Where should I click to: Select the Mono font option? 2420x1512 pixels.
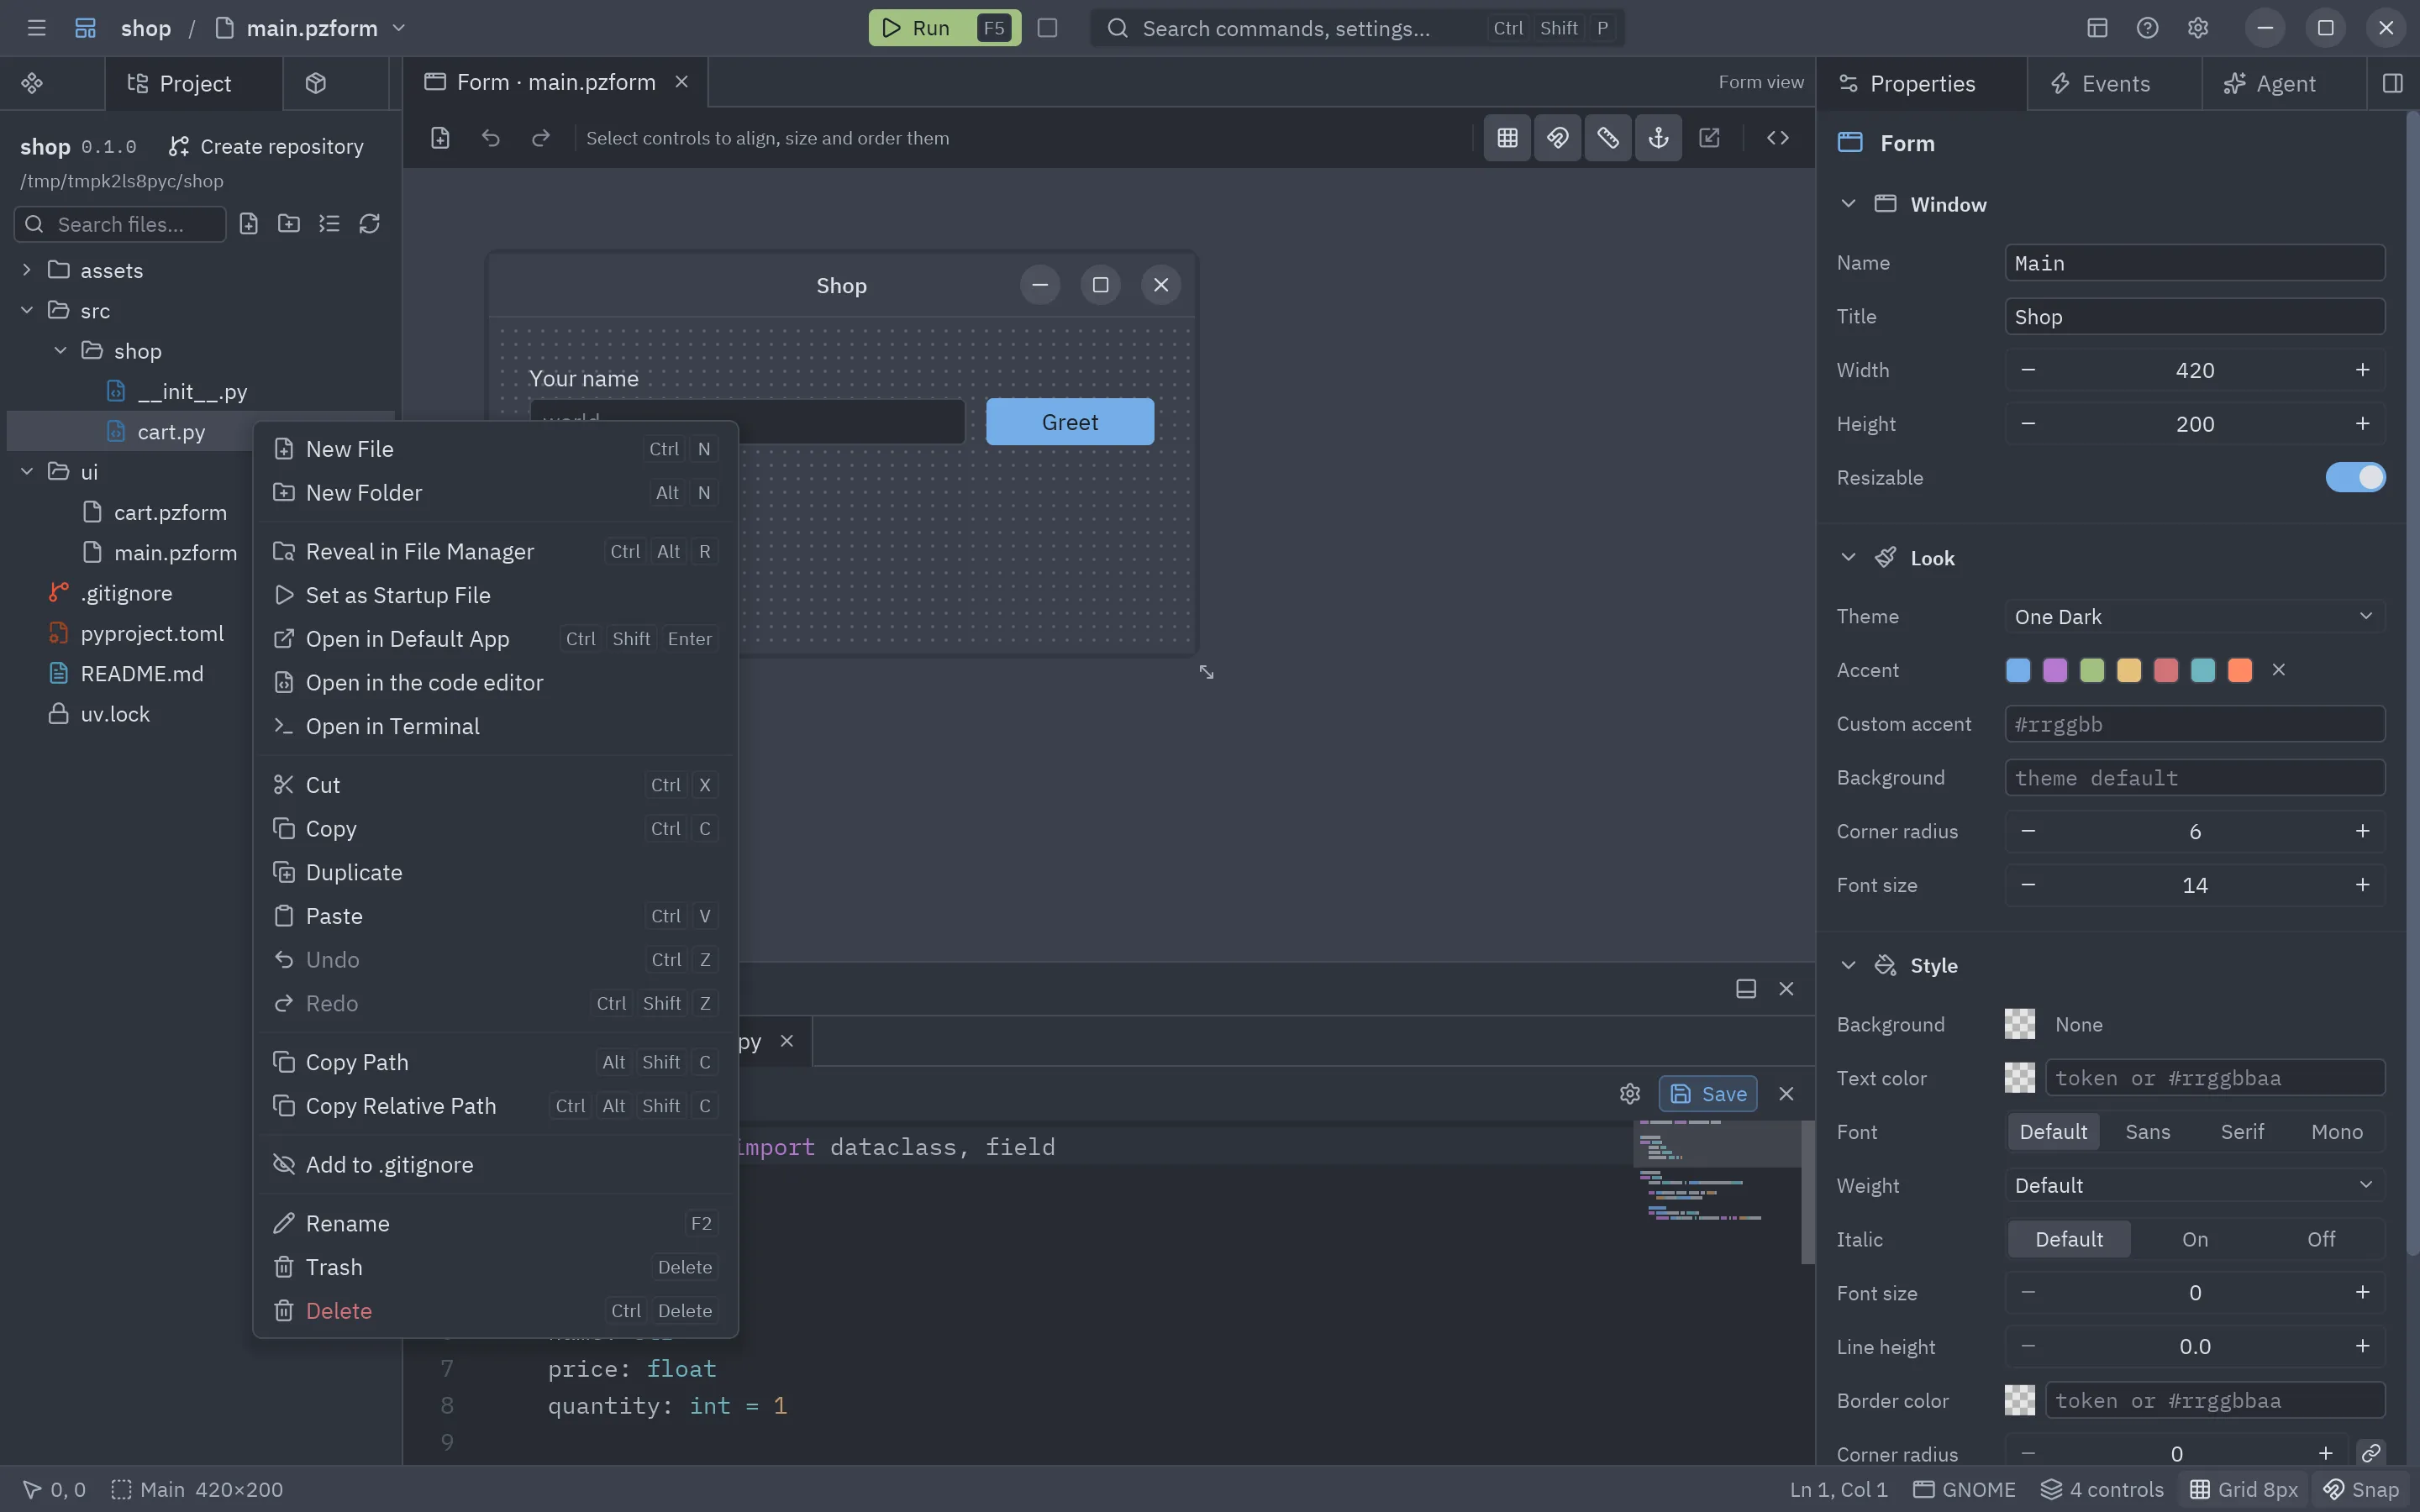(2337, 1131)
